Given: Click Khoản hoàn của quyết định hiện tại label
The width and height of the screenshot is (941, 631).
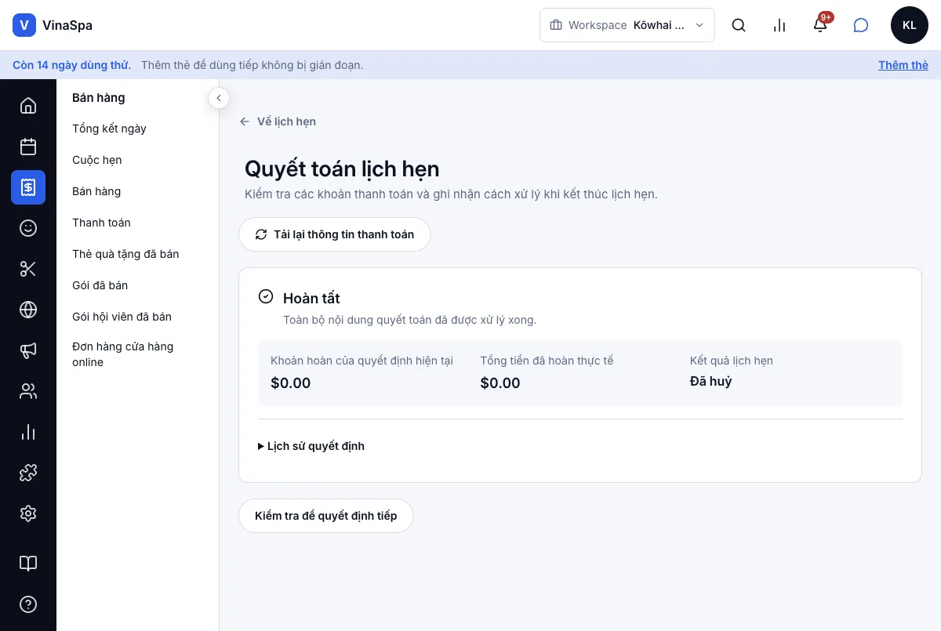Looking at the screenshot, I should [362, 361].
